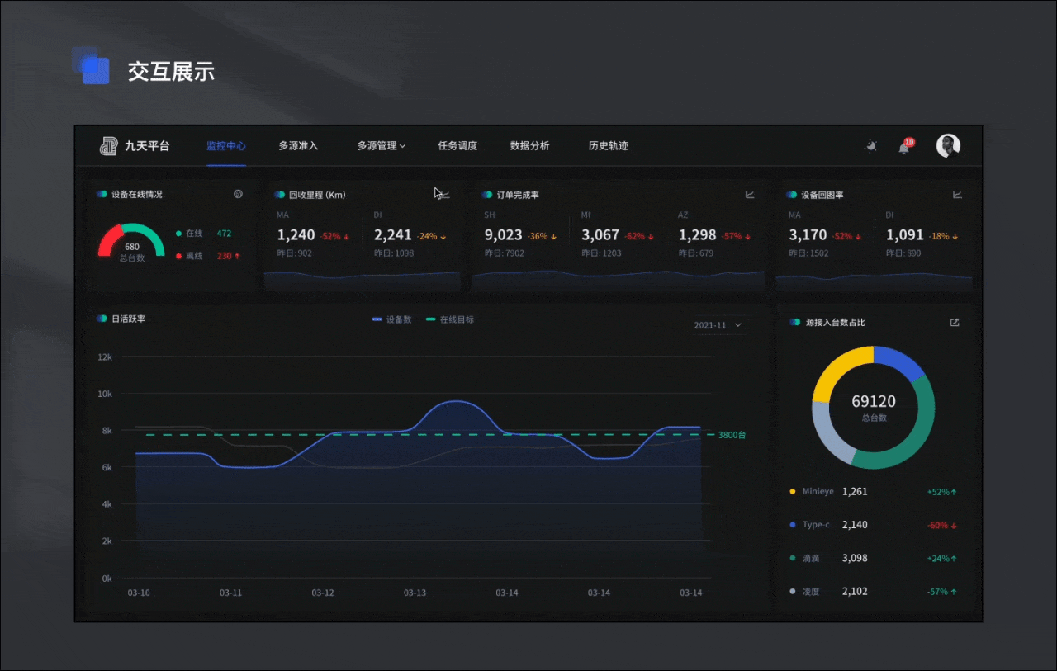Click the indicator icon beside 源接入台数占比 title
This screenshot has width=1057, height=671.
[794, 323]
